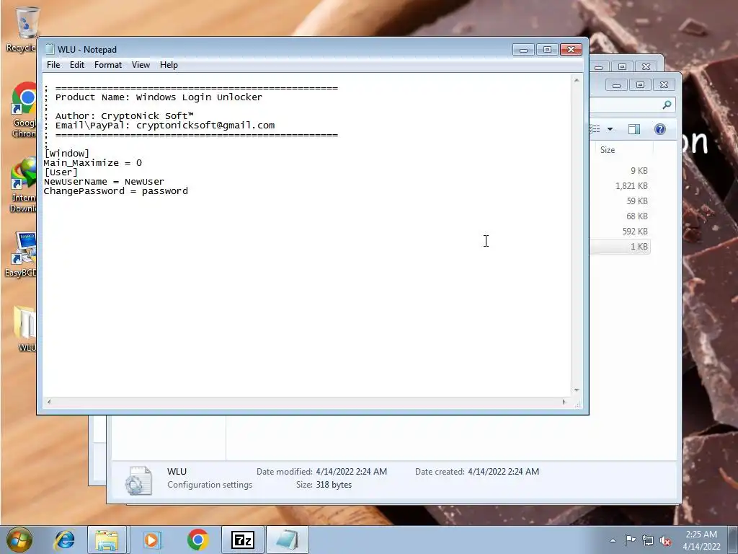Open the Explorer view options dropdown arrow
Image resolution: width=738 pixels, height=554 pixels.
[x=610, y=129]
